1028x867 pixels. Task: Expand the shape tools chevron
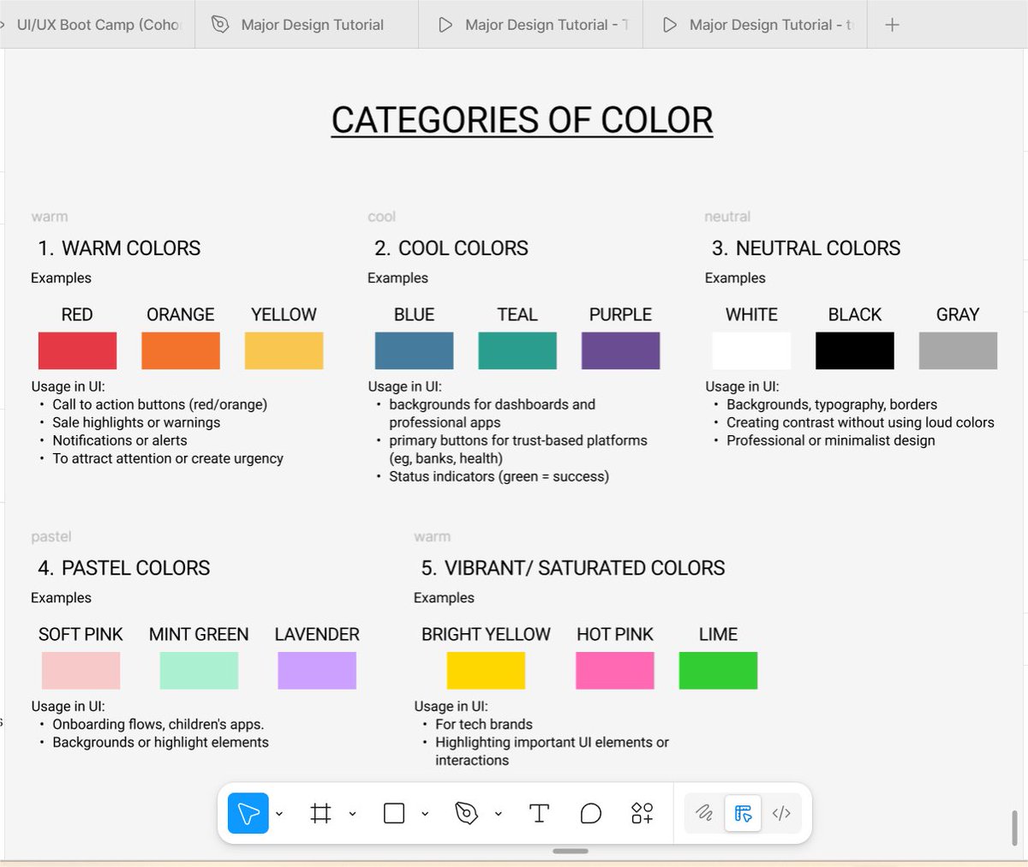tap(425, 814)
